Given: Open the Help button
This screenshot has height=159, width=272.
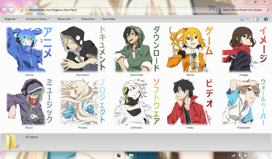Looking at the screenshot, I should coord(266,19).
